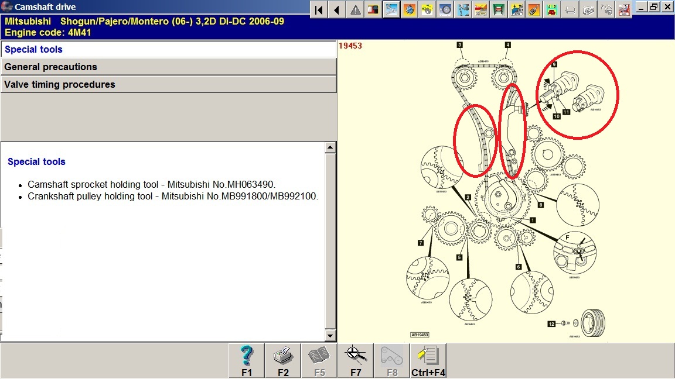
Task: Open the F7 magnifier zoom tool
Action: tap(356, 360)
